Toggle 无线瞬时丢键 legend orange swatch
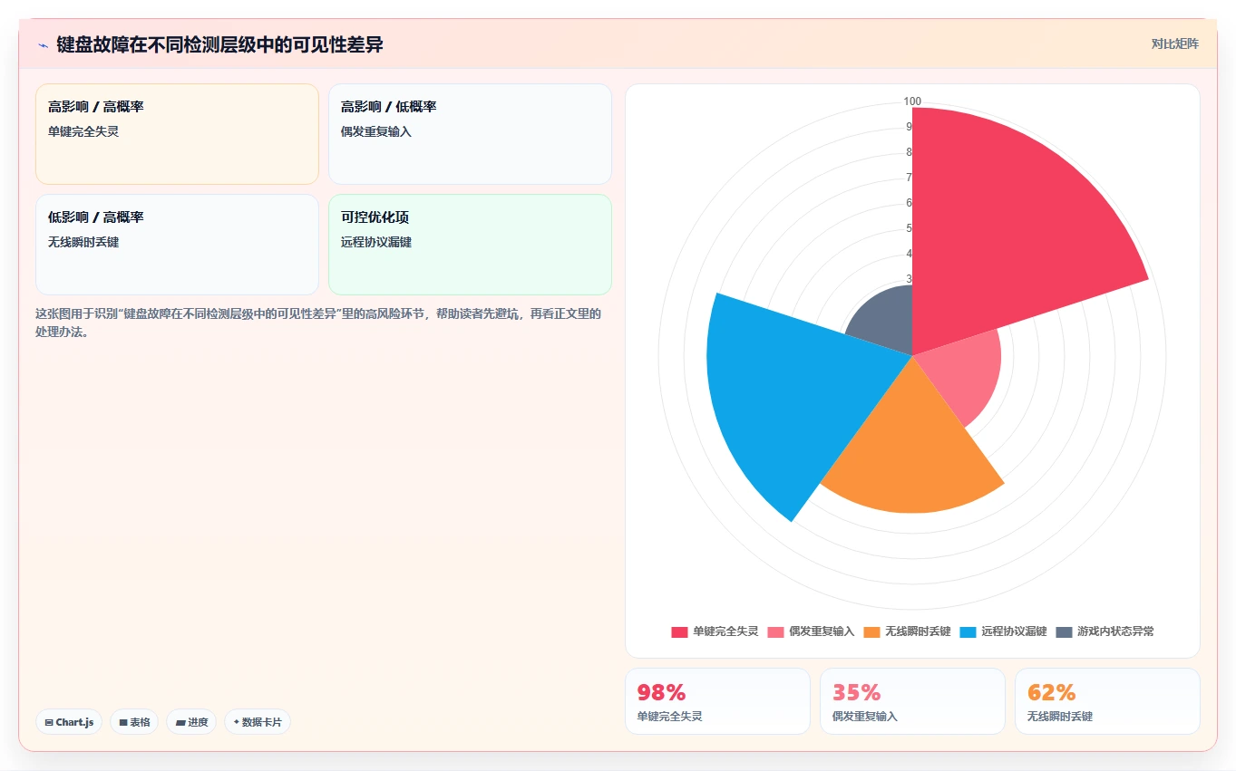The image size is (1236, 771). click(x=871, y=631)
